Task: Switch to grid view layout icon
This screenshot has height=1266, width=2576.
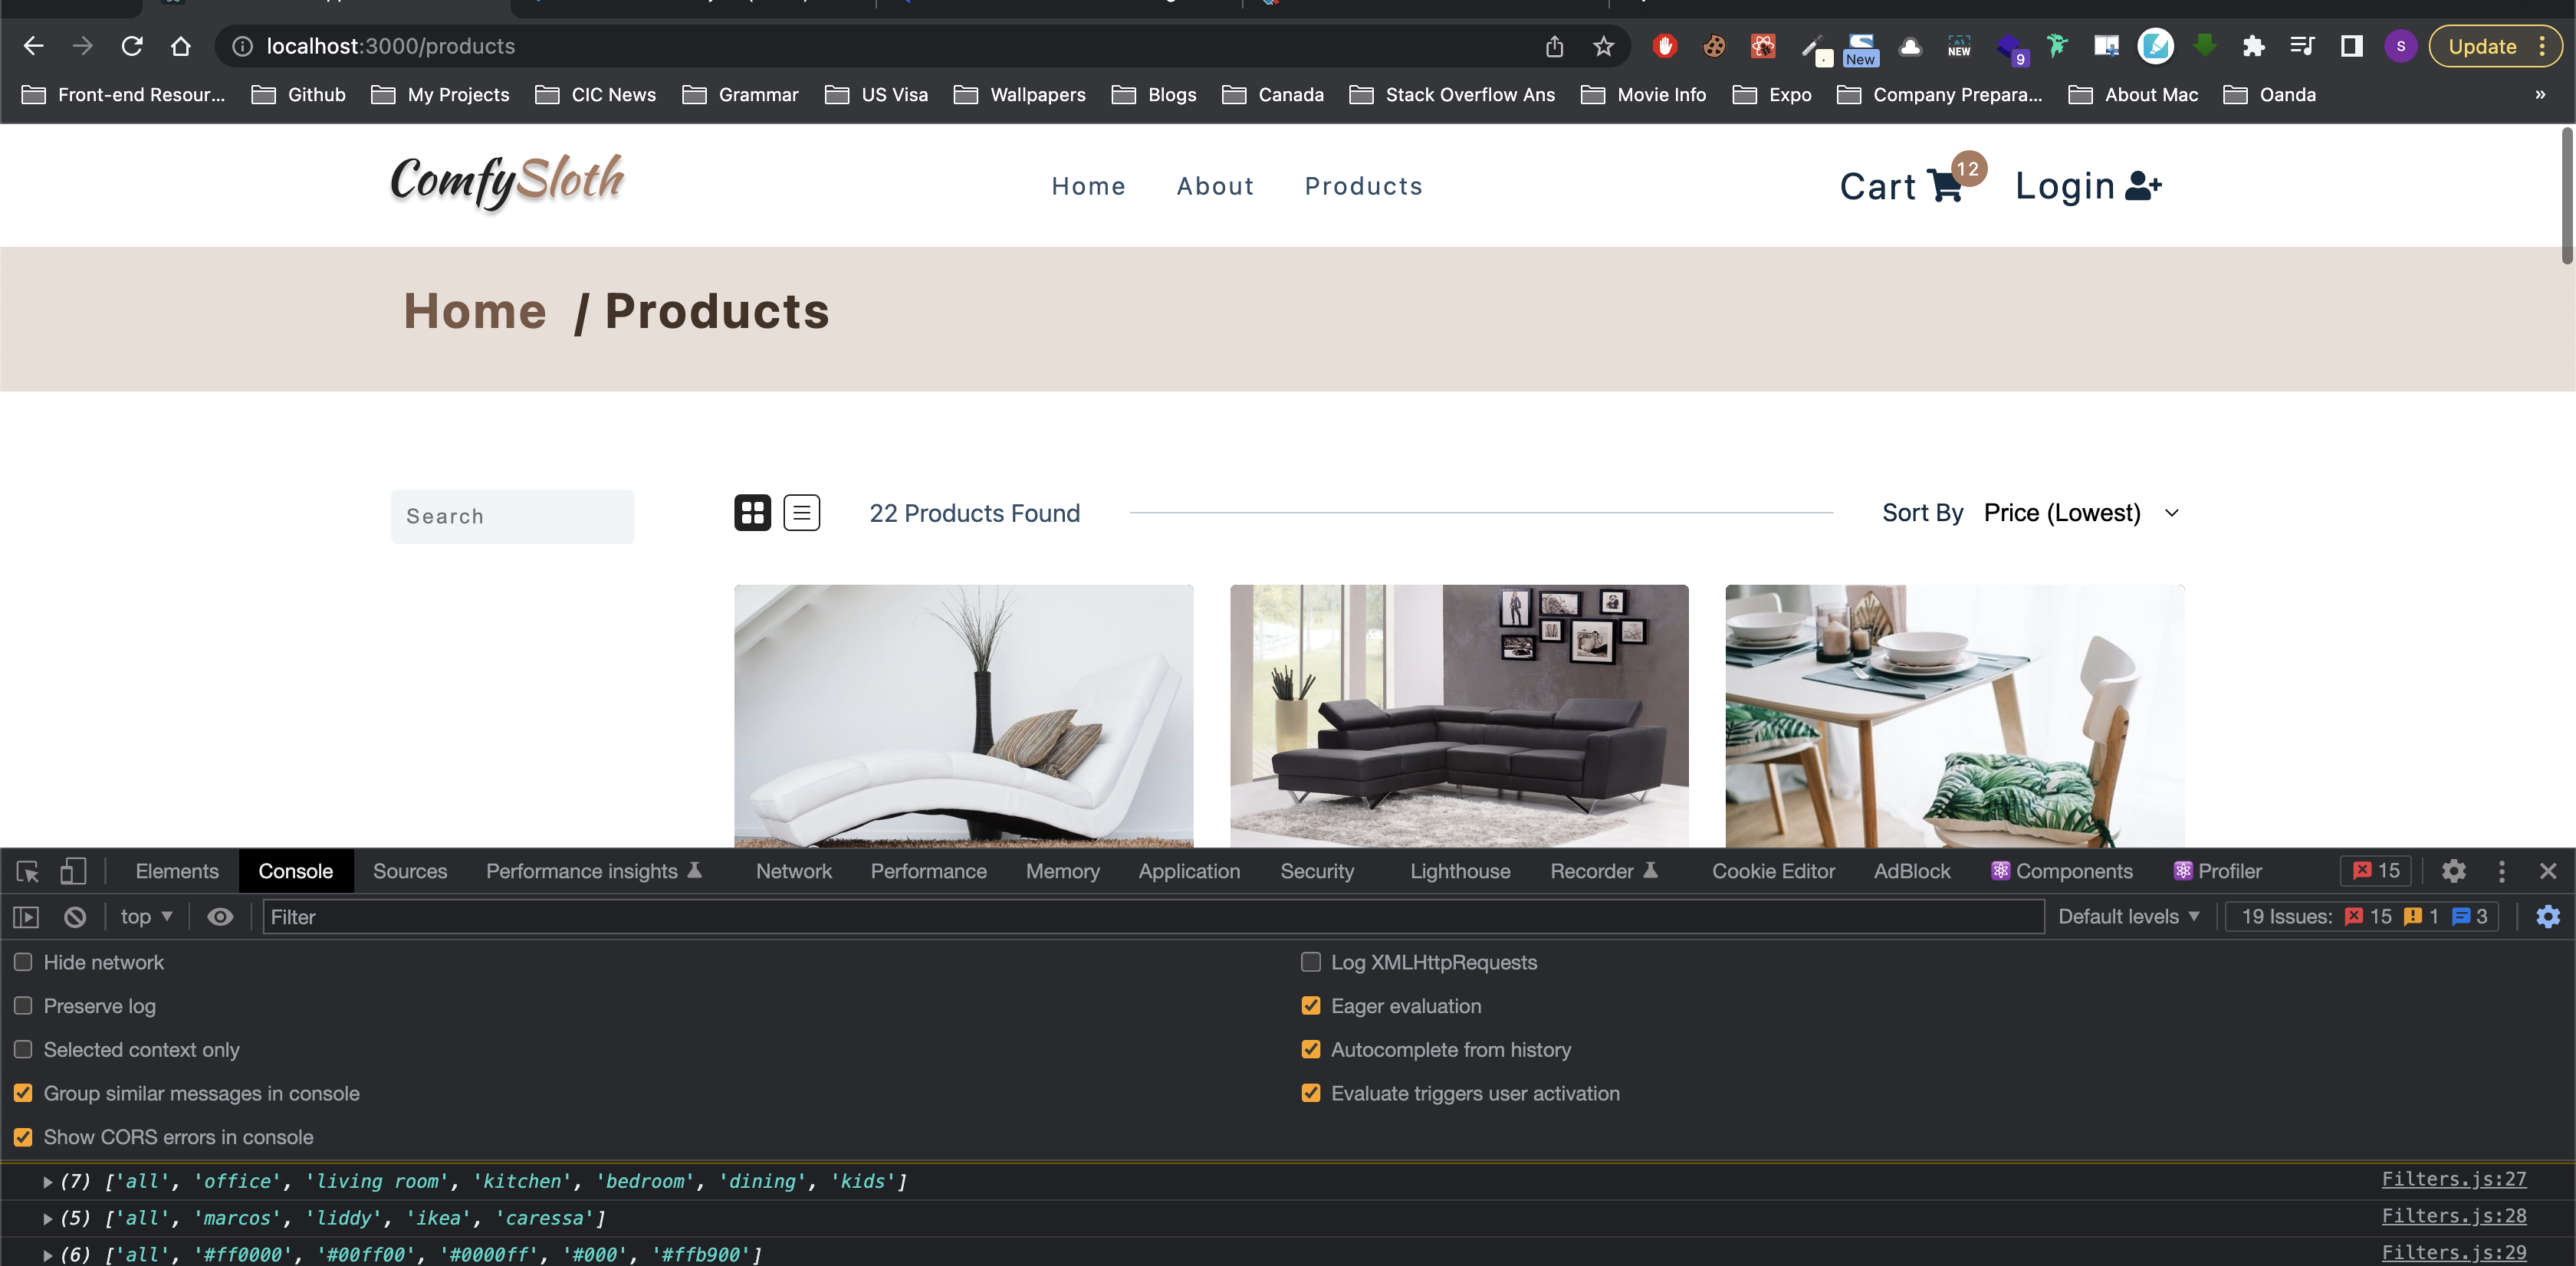Action: 752,513
